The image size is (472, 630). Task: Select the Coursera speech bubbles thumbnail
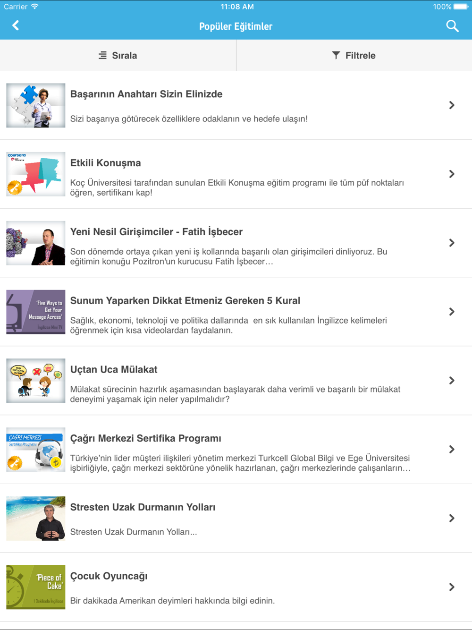36,174
